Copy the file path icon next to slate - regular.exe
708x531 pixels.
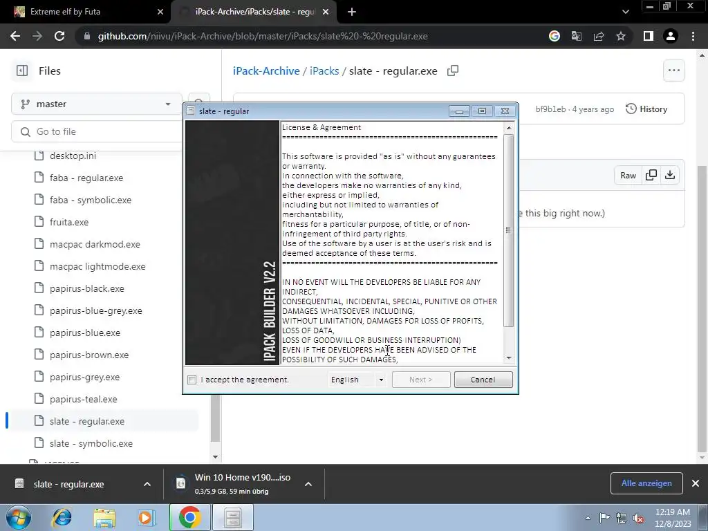click(452, 71)
